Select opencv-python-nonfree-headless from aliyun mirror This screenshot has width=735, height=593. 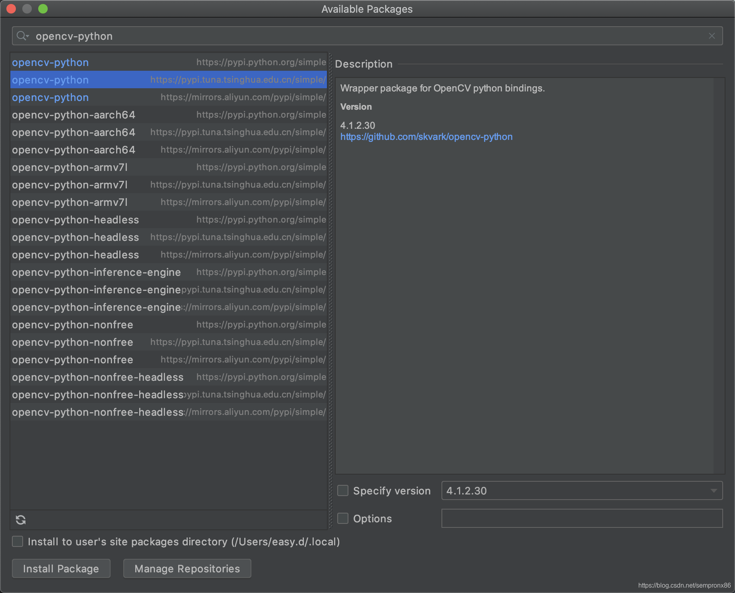[169, 412]
